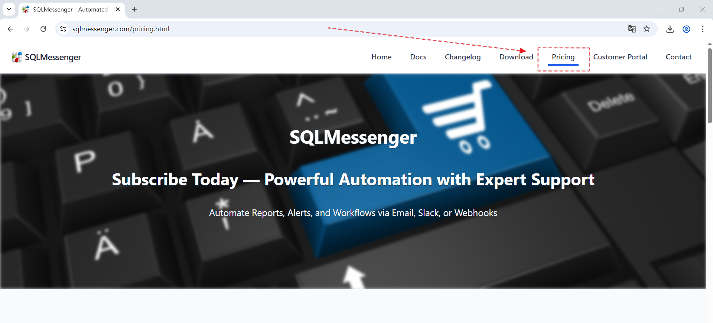
Task: Open site information icon in address bar
Action: coord(63,29)
